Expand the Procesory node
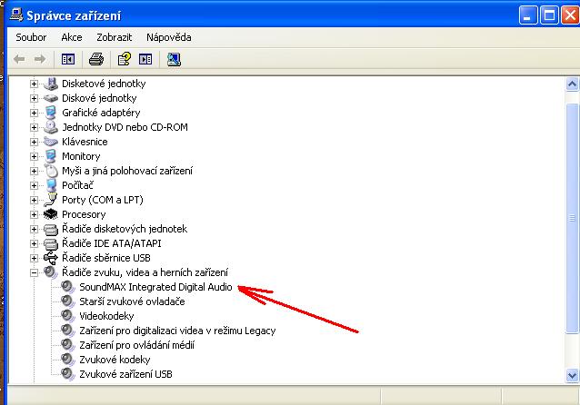Image resolution: width=580 pixels, height=405 pixels. coord(34,214)
